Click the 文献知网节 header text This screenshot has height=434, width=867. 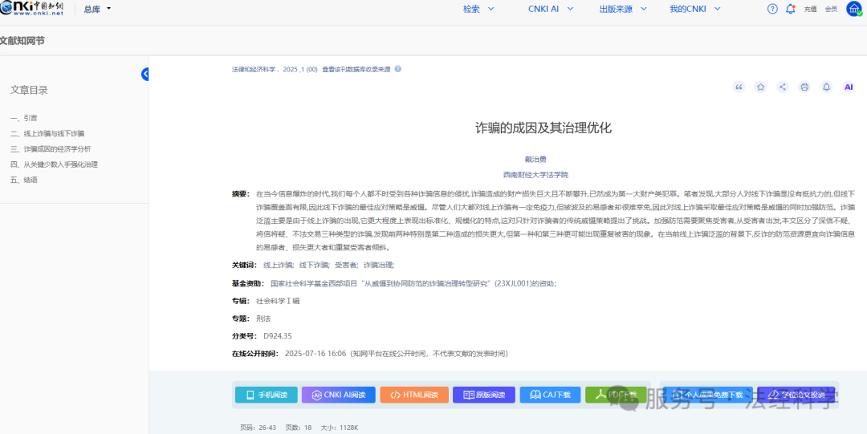22,40
